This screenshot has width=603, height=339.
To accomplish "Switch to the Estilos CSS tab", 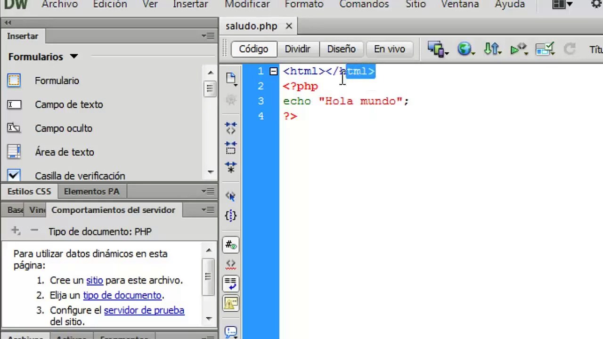I will click(x=29, y=191).
